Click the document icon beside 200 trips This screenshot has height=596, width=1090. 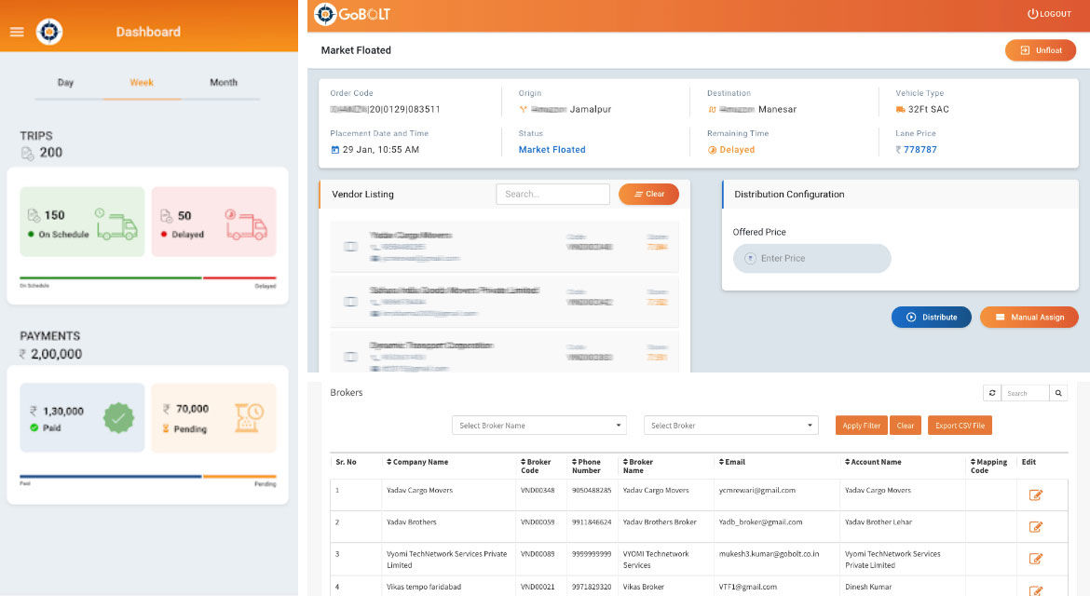[27, 153]
